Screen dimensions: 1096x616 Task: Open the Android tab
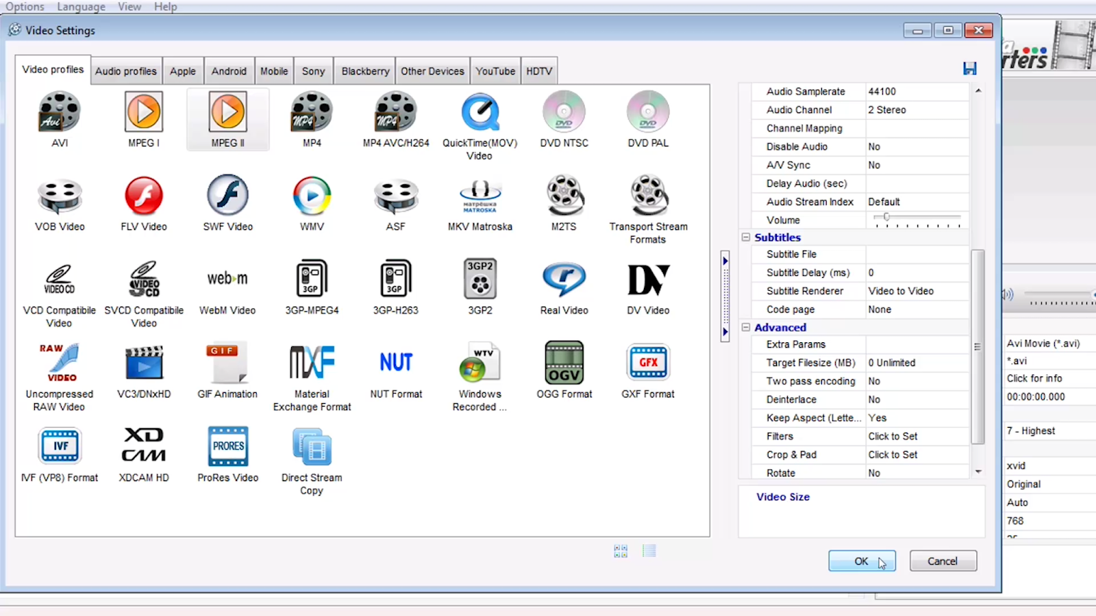pyautogui.click(x=229, y=71)
